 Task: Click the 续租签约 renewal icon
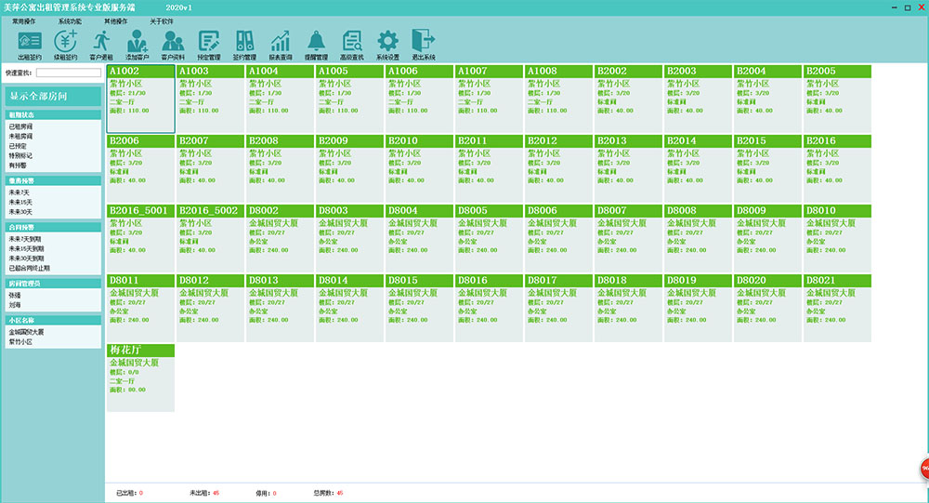pyautogui.click(x=66, y=44)
